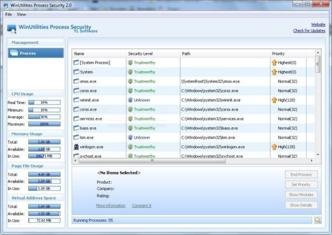Click the path \SystemRoot\System32\smss.exe
This screenshot has width=332, height=235.
point(210,81)
